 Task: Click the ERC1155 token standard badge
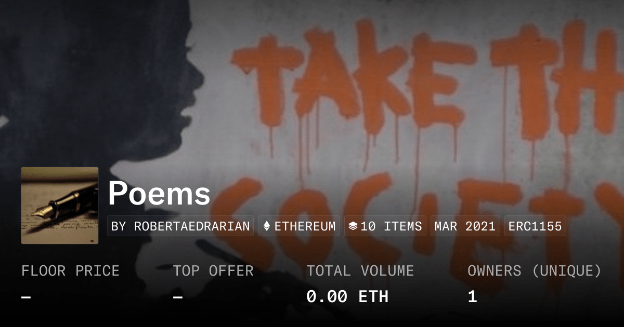[535, 226]
